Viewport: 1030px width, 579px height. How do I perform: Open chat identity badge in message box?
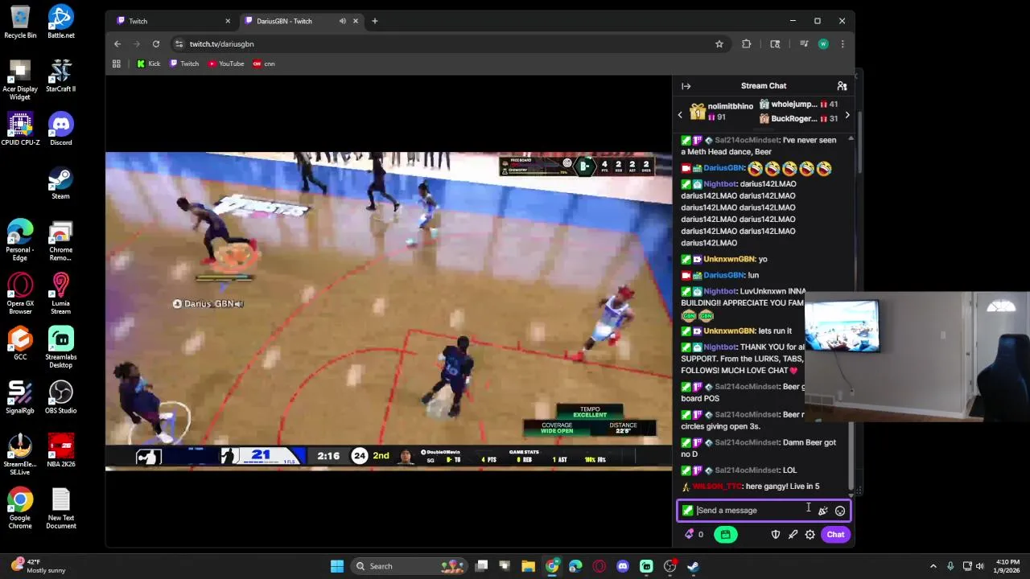687,511
